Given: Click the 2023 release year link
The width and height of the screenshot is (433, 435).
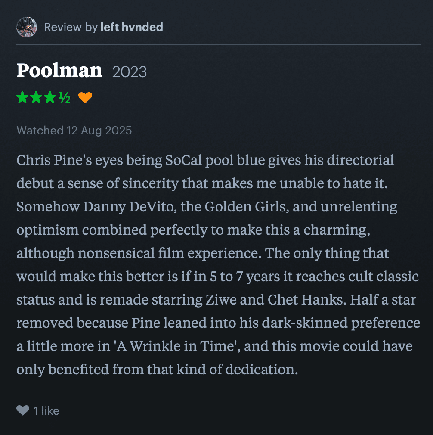Looking at the screenshot, I should pos(130,71).
